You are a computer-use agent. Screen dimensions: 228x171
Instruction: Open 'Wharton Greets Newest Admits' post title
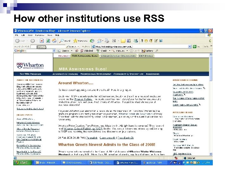pyautogui.click(x=107, y=144)
